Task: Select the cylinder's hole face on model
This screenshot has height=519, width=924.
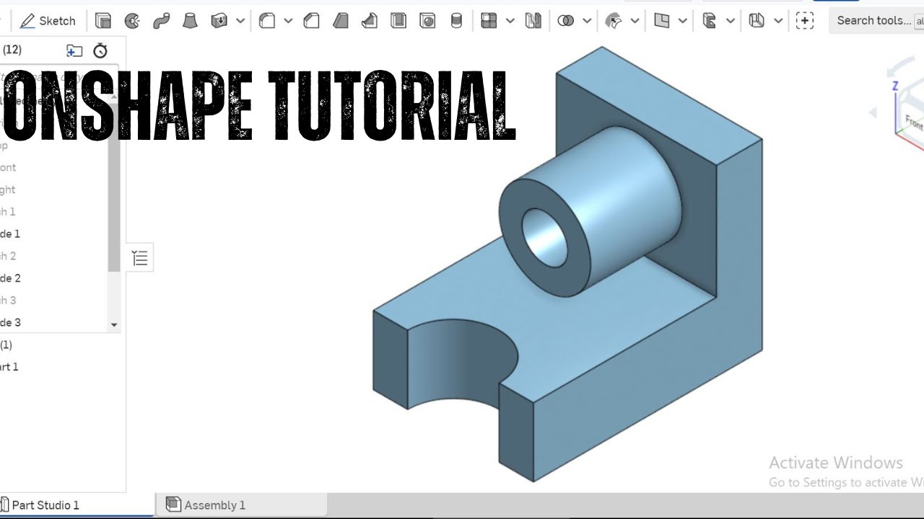Action: click(x=545, y=236)
